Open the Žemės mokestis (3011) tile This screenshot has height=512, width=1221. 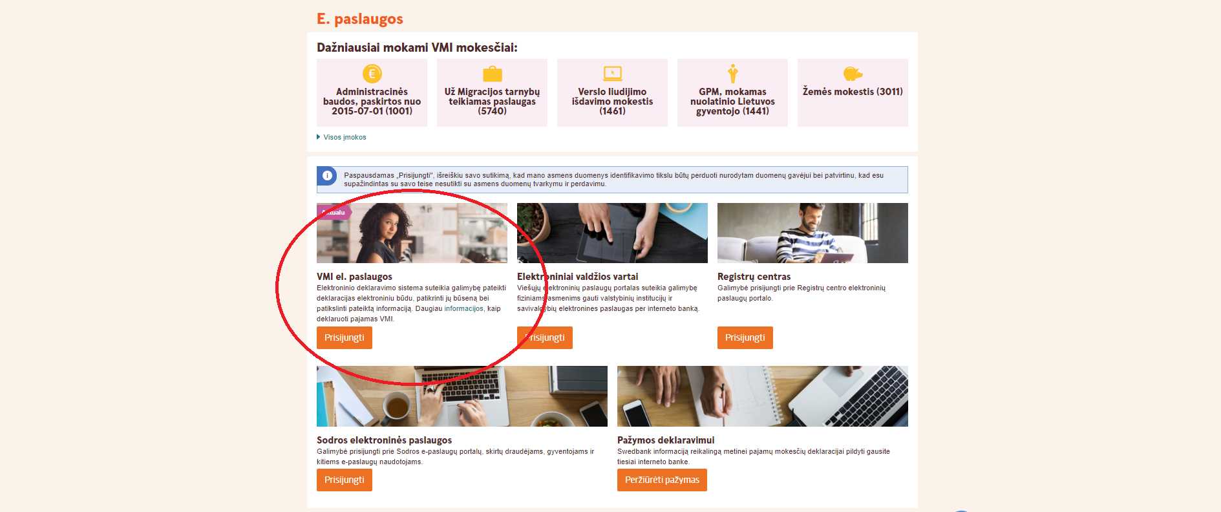click(853, 92)
